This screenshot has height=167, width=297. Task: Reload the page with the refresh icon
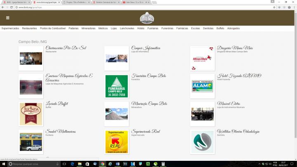tap(12, 7)
